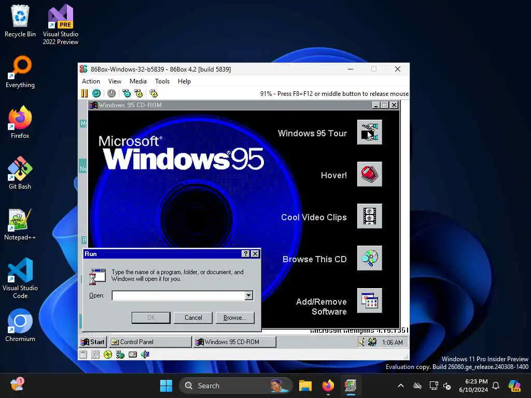The height and width of the screenshot is (398, 531).
Task: Close the Run dialog with X
Action: point(255,254)
